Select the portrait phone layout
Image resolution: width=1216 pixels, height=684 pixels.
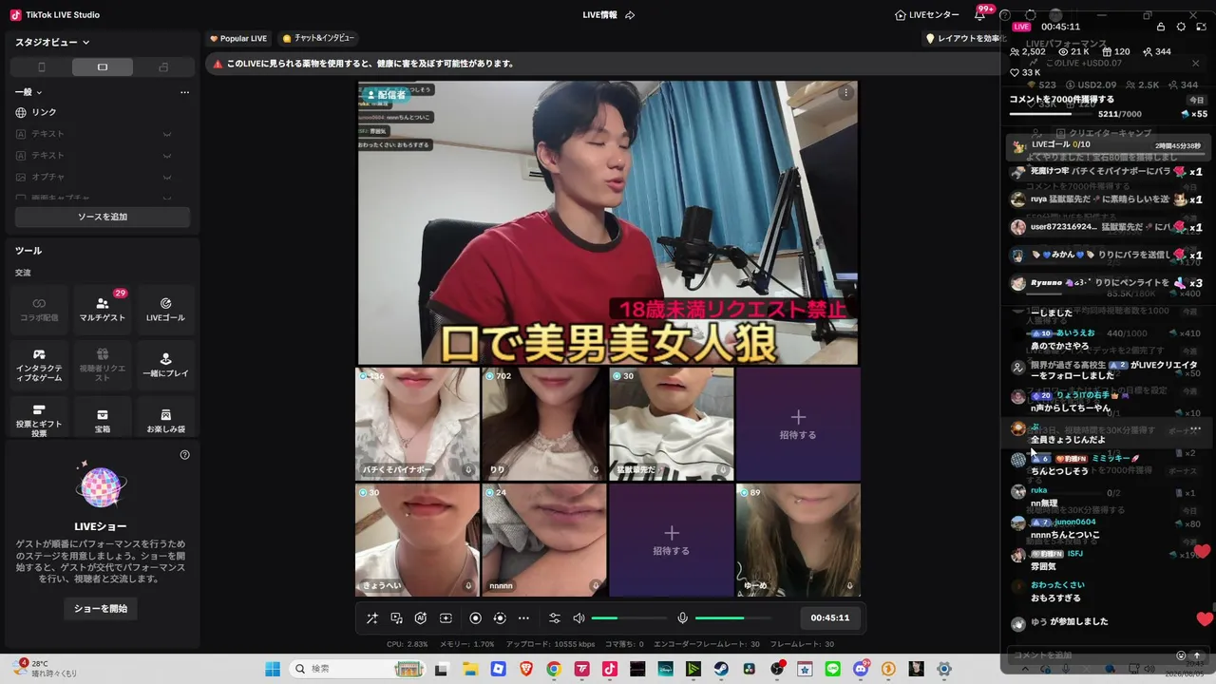click(x=41, y=67)
